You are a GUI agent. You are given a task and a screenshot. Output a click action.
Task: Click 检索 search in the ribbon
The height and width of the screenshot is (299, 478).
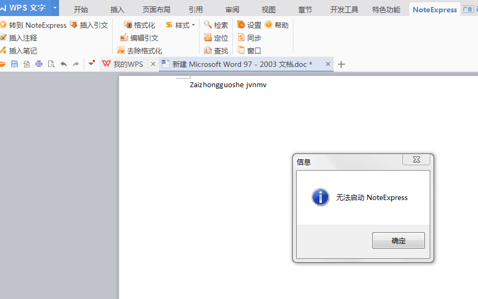coord(216,25)
